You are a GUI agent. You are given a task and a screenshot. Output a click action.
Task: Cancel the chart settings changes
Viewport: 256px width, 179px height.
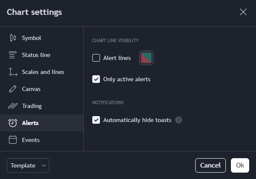(210, 165)
